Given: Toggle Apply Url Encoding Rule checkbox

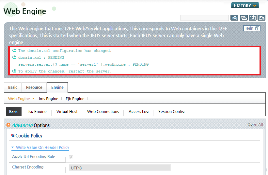Looking at the screenshot, I should 71,157.
